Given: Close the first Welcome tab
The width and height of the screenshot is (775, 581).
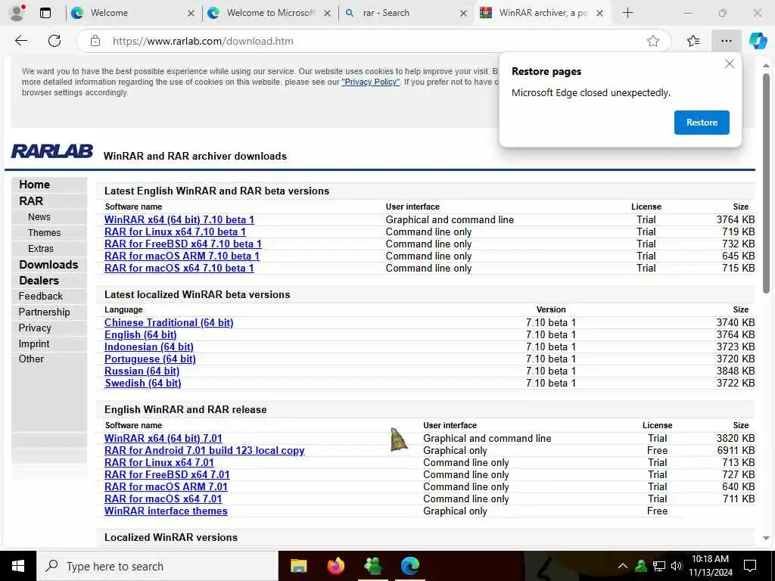Looking at the screenshot, I should (191, 14).
